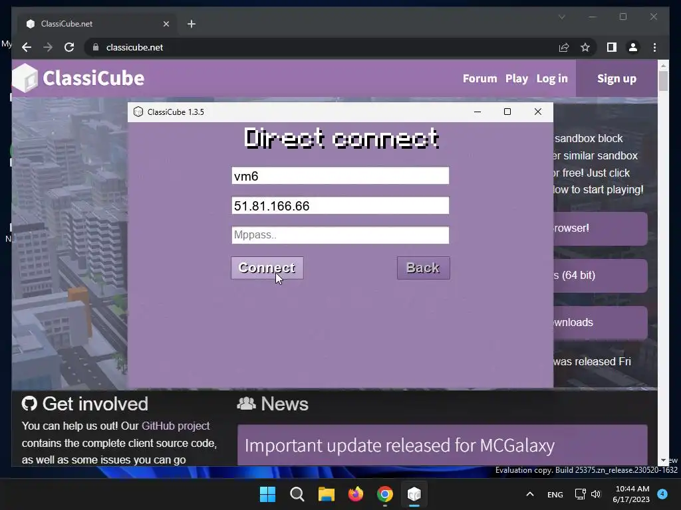Image resolution: width=681 pixels, height=510 pixels.
Task: Open the Chrome profile icon
Action: click(633, 47)
